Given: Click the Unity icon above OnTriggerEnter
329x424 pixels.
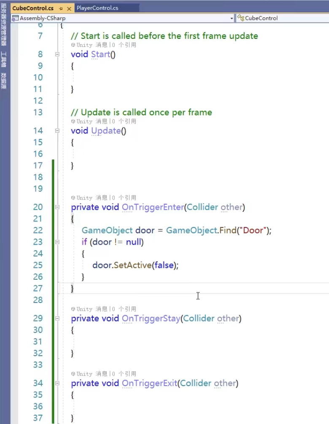Looking at the screenshot, I should coord(73,198).
